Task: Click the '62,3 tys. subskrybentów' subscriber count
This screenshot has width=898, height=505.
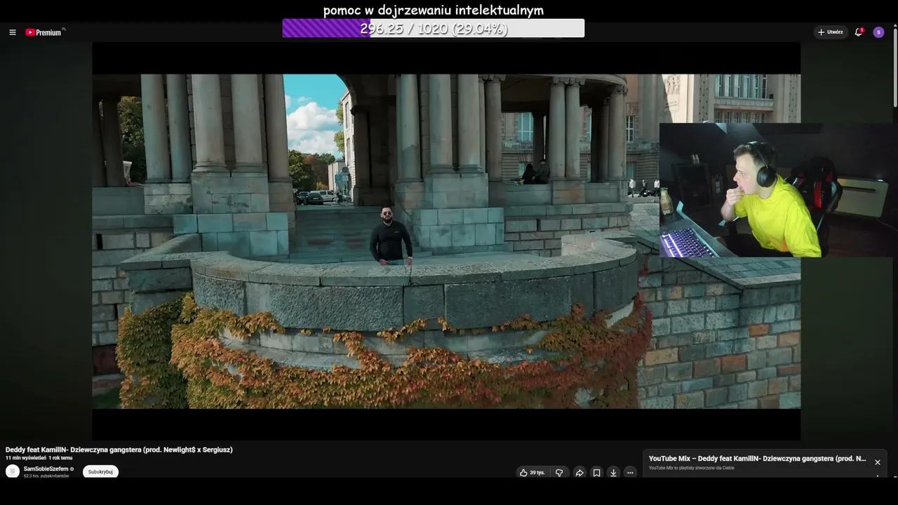Action: tap(46, 476)
